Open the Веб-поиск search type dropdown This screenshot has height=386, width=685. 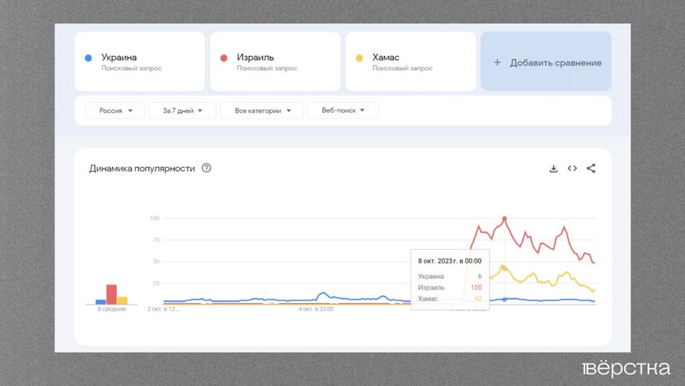pos(342,111)
